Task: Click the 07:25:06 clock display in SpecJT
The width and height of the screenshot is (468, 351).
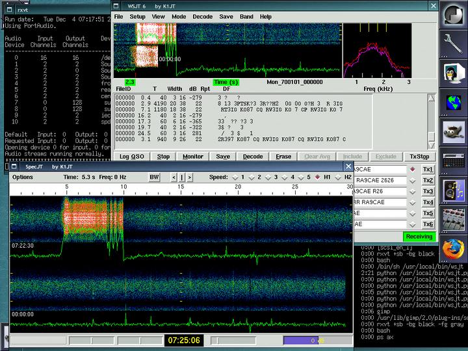Action: coord(184,340)
